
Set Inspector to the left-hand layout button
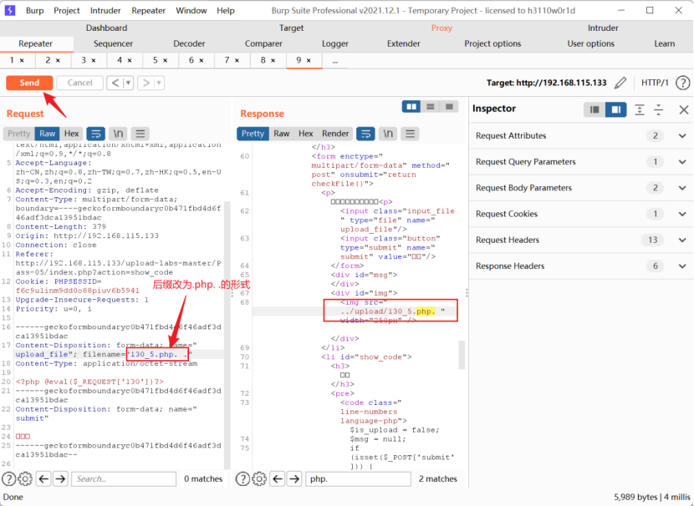[594, 109]
